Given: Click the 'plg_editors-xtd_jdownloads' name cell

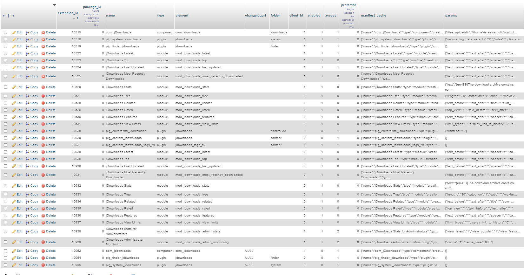Looking at the screenshot, I should point(126,131).
